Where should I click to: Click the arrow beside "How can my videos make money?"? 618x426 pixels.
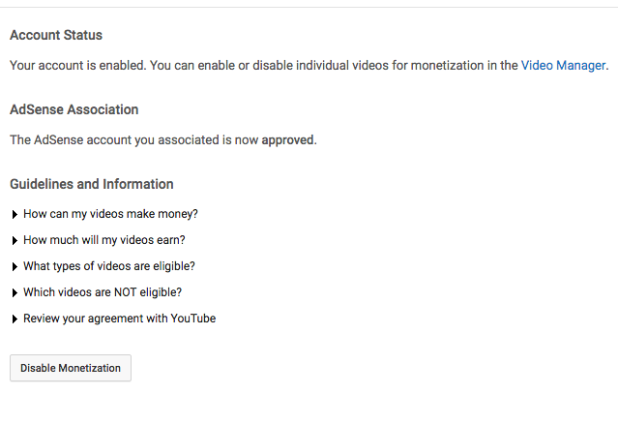(x=15, y=214)
